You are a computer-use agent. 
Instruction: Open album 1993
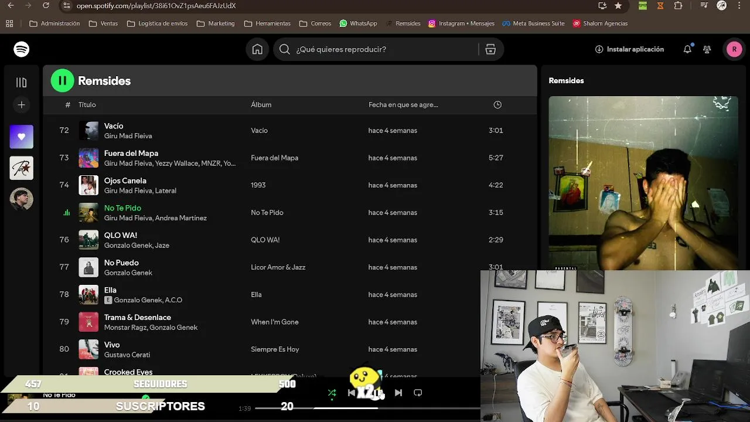tap(258, 185)
